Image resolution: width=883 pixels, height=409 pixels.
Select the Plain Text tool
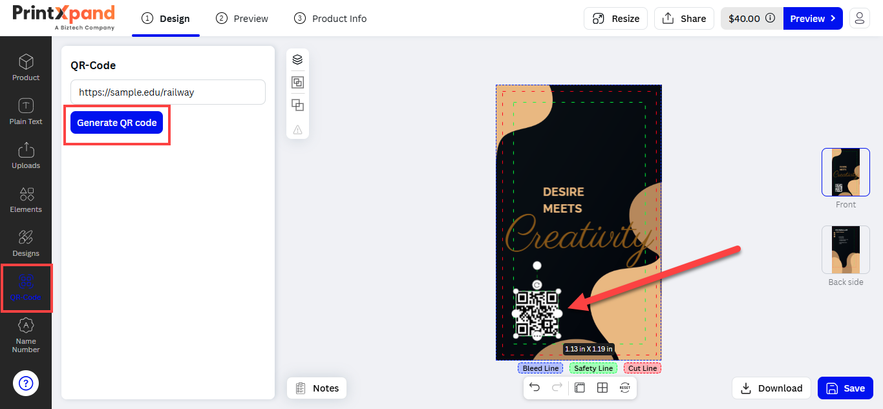[x=26, y=111]
